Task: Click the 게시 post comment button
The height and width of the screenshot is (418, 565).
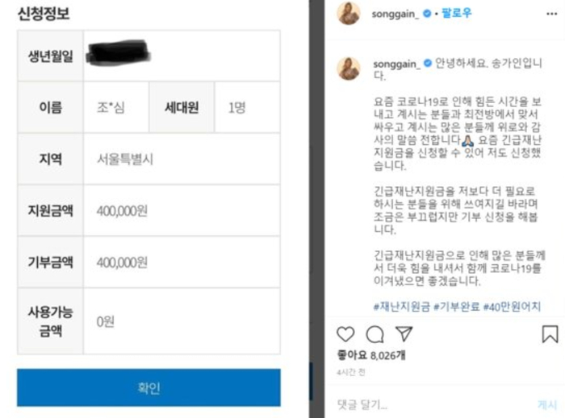Action: point(547,404)
